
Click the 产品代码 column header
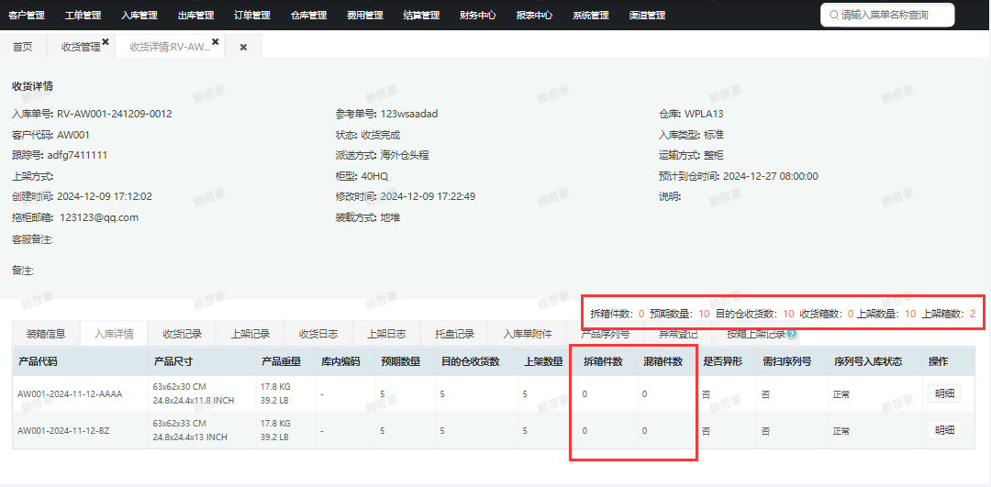[38, 362]
